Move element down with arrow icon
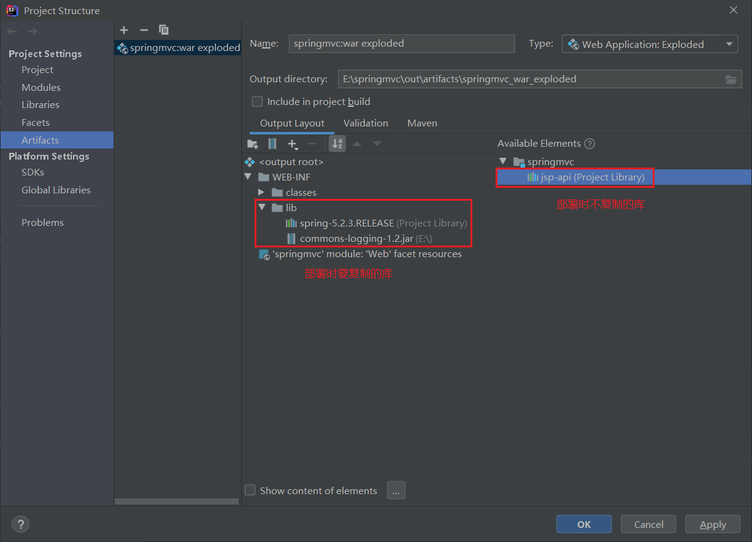The image size is (752, 542). pos(377,144)
